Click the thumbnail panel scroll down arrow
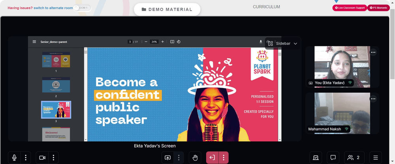Viewport: 395px width, 164px height. pyautogui.click(x=86, y=140)
